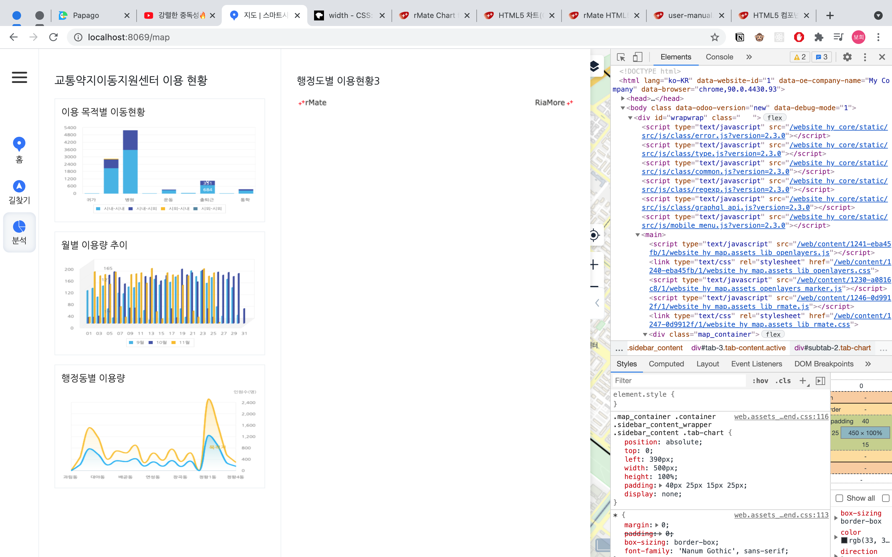Open the tab search dropdown arrow
892x557 pixels.
pyautogui.click(x=878, y=15)
